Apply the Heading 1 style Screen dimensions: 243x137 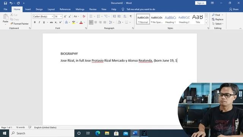click(x=170, y=19)
